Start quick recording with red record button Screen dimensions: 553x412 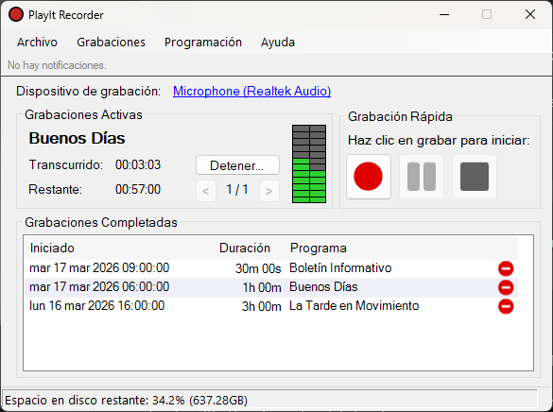369,177
